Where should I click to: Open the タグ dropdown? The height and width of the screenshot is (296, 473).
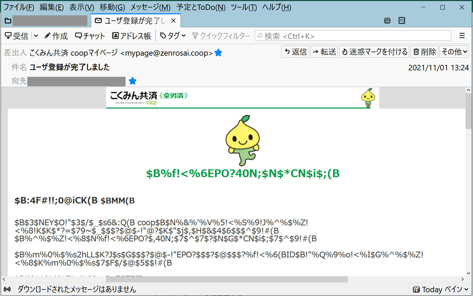[x=173, y=36]
